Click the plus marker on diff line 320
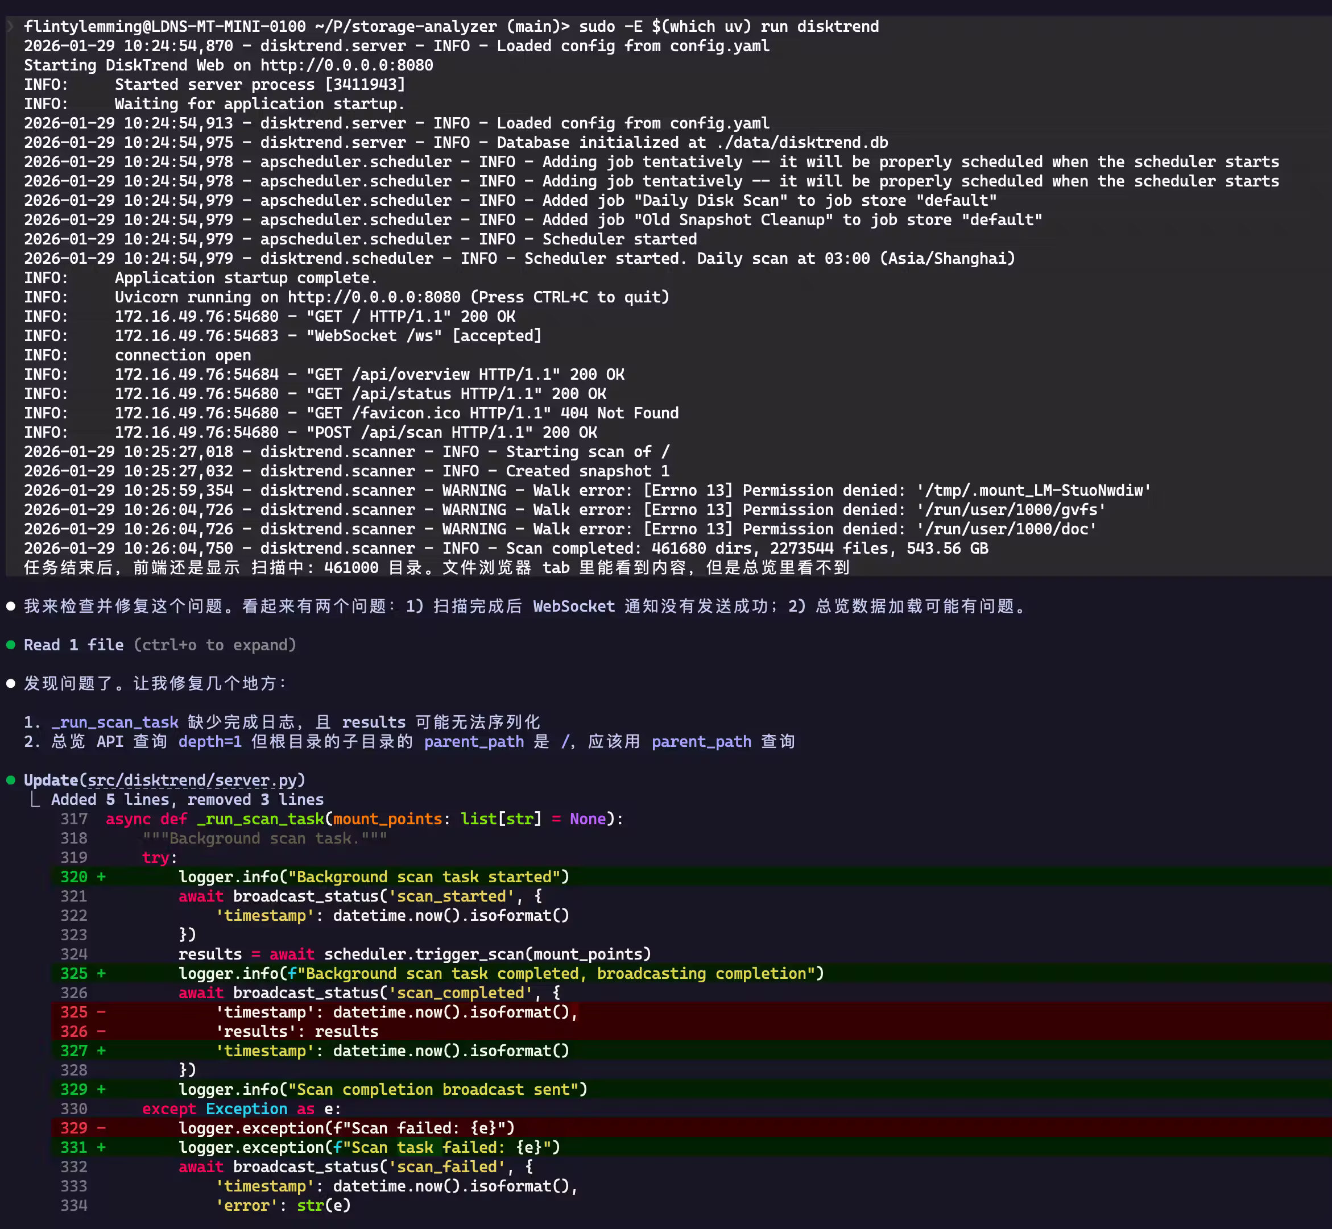The width and height of the screenshot is (1332, 1229). point(101,877)
